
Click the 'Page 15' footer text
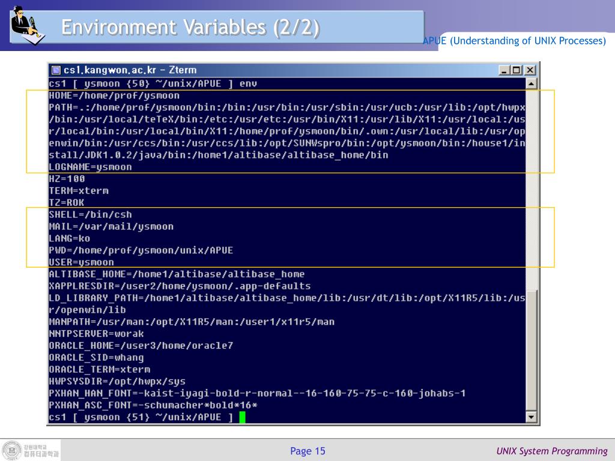307,451
